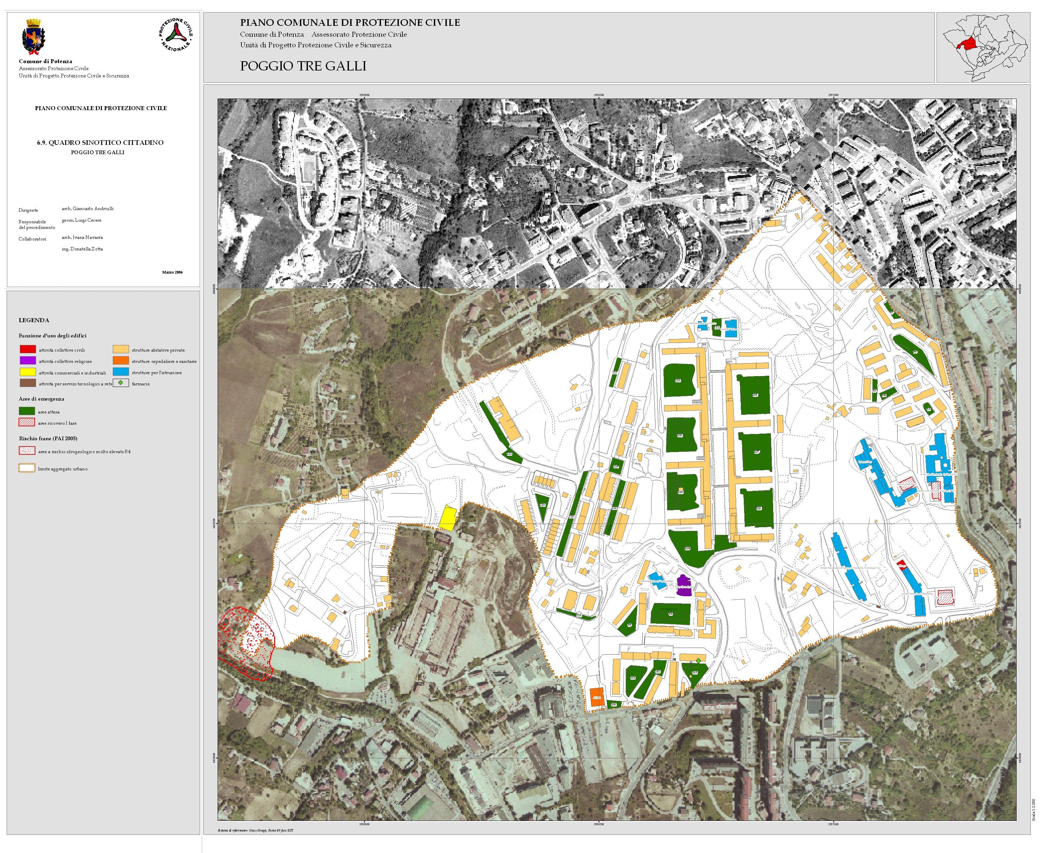Click the orange hospital building on the map
This screenshot has height=853, width=1050.
pyautogui.click(x=597, y=697)
